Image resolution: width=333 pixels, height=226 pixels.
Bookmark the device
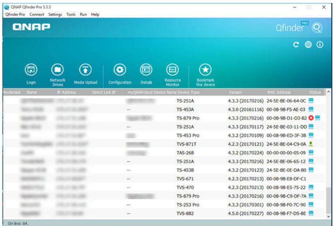click(205, 75)
